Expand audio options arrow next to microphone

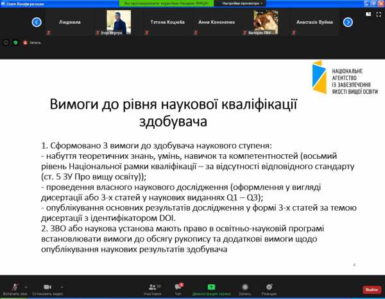(26, 286)
